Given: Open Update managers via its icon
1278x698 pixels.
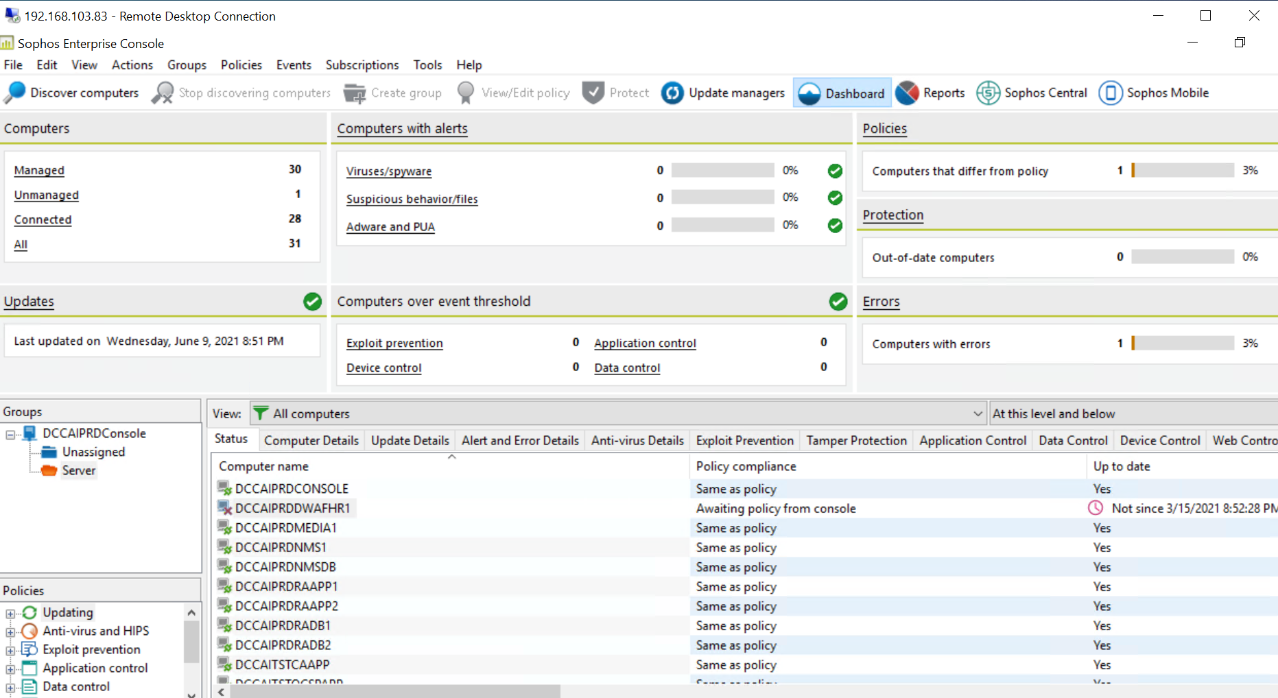Looking at the screenshot, I should coord(672,93).
